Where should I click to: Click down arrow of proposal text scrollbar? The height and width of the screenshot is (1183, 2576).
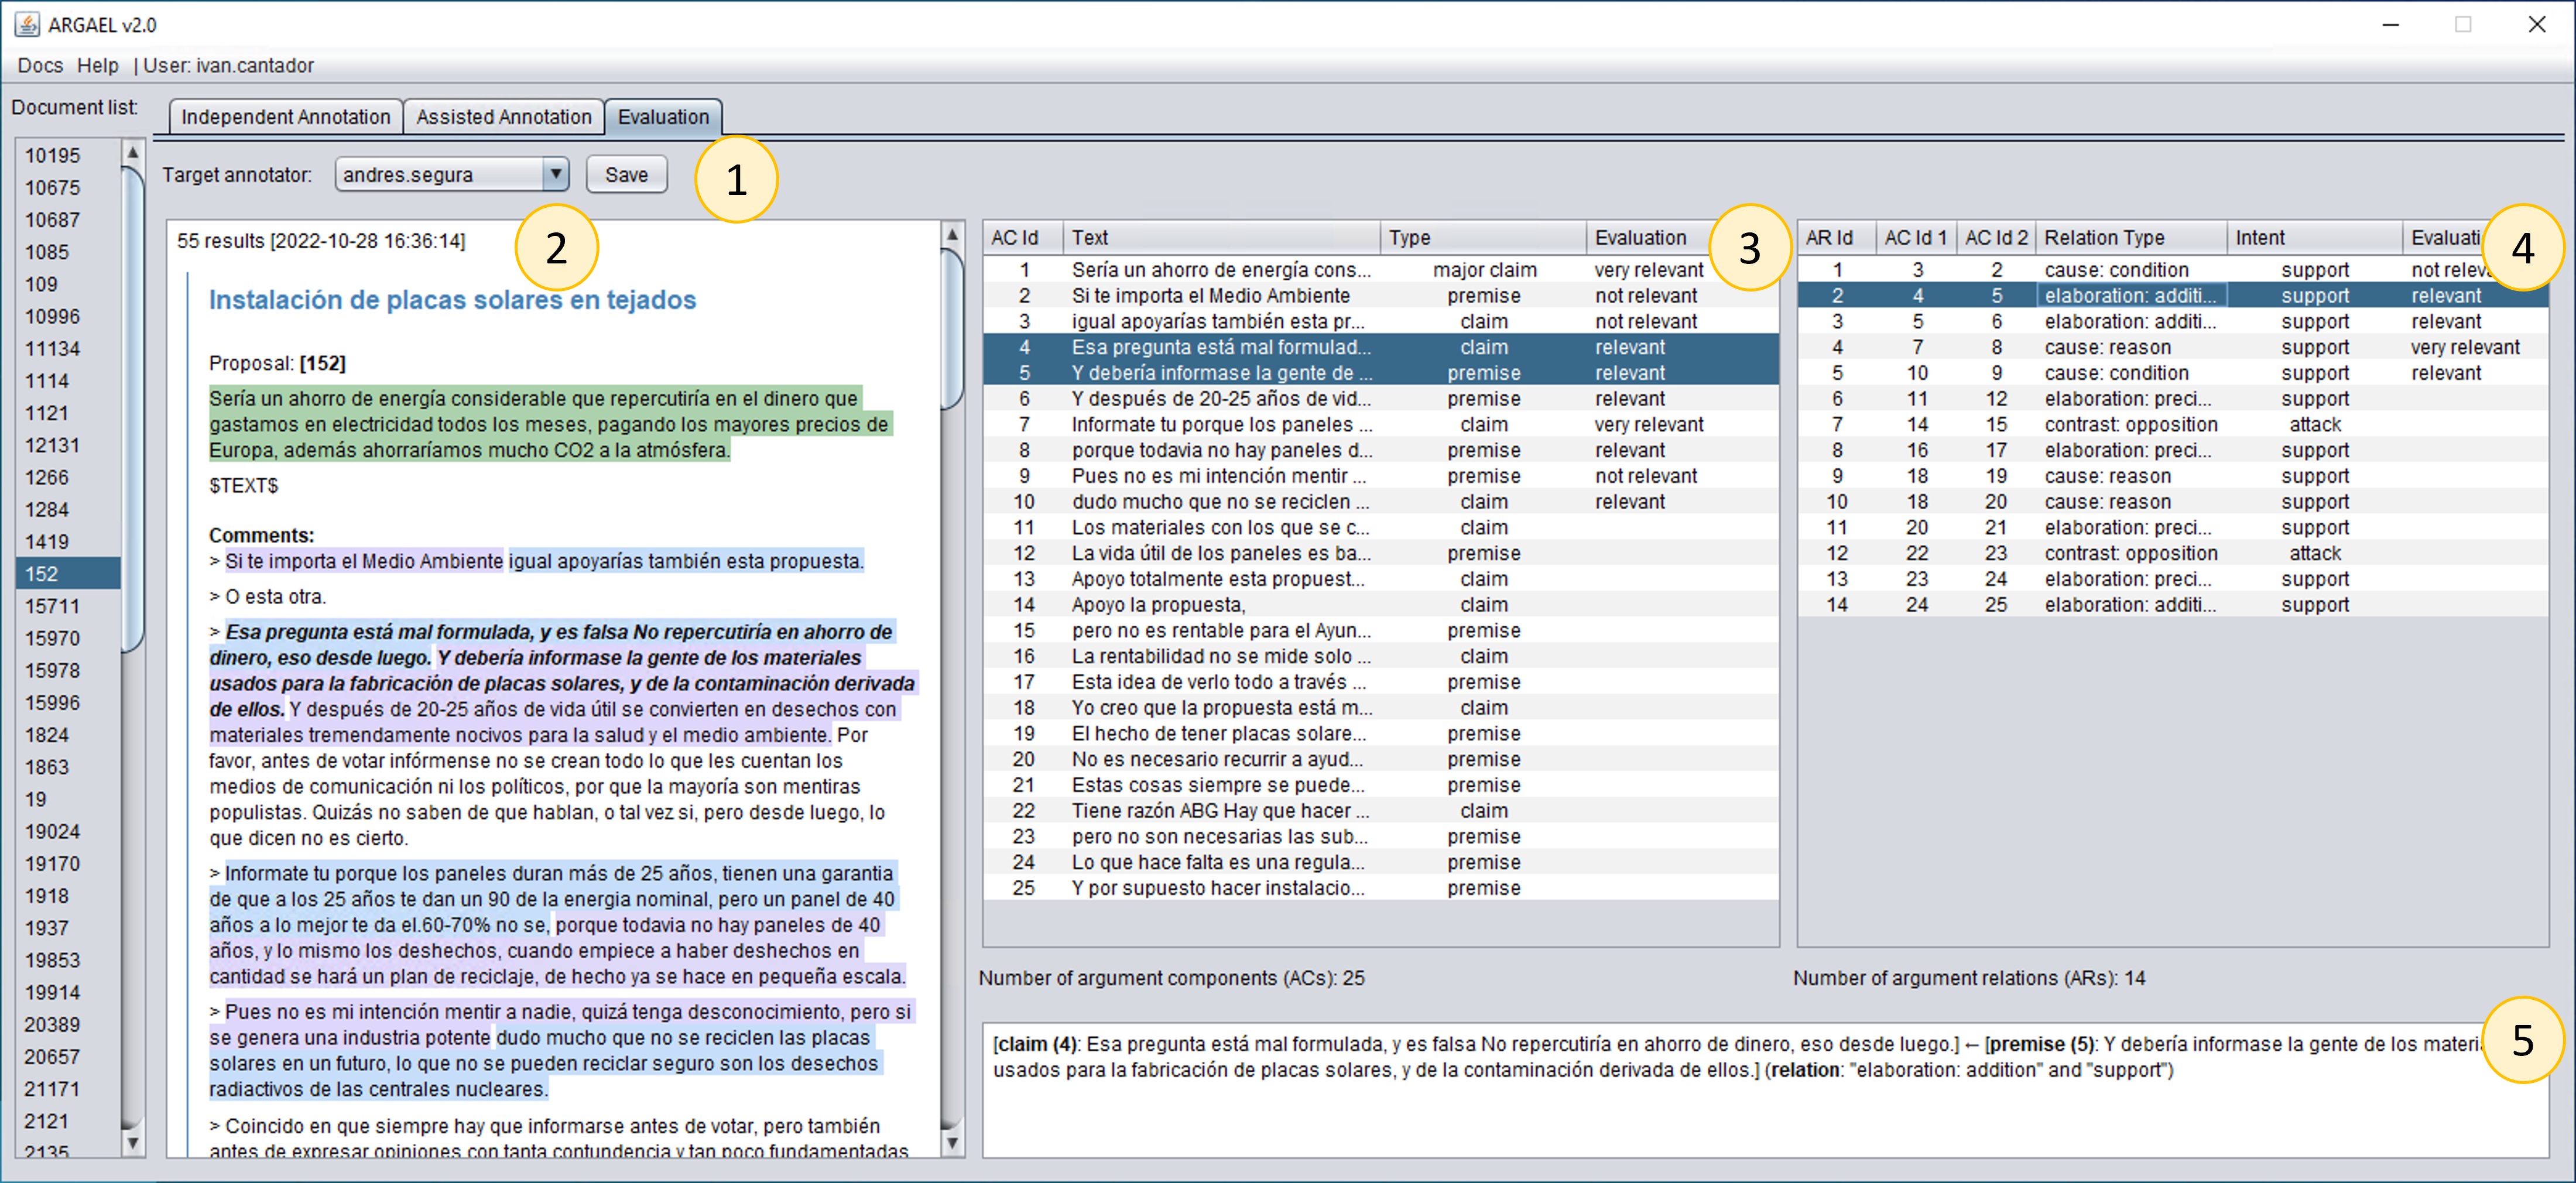click(x=952, y=1142)
